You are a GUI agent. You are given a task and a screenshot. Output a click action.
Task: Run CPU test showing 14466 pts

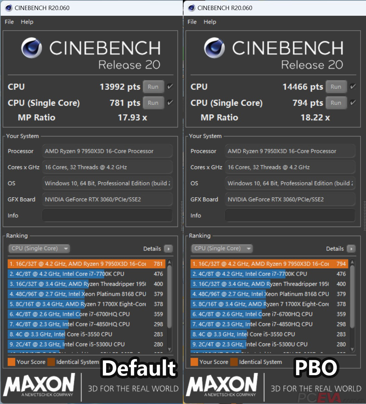click(336, 87)
